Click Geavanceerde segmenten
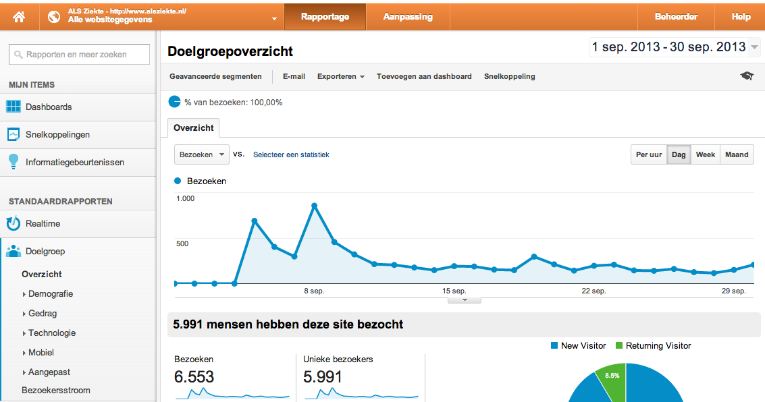The width and height of the screenshot is (765, 402). [x=215, y=76]
